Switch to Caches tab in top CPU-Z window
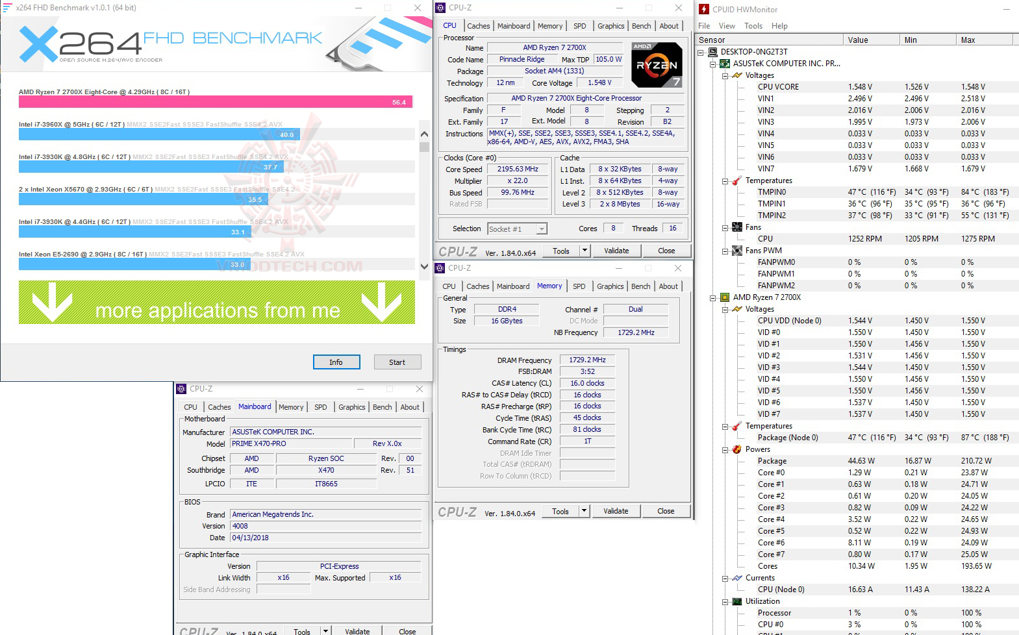1019x635 pixels. [x=479, y=26]
